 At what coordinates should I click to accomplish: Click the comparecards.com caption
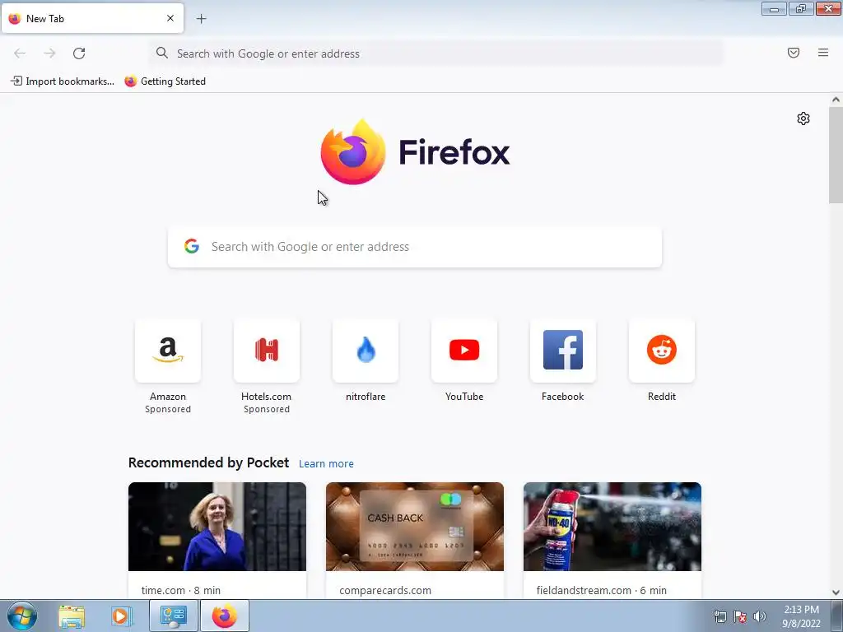[x=385, y=590]
